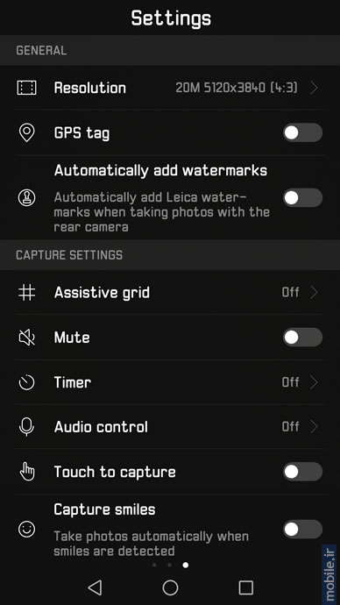Expand Assistive grid options chevron
This screenshot has width=340, height=605.
pyautogui.click(x=315, y=293)
